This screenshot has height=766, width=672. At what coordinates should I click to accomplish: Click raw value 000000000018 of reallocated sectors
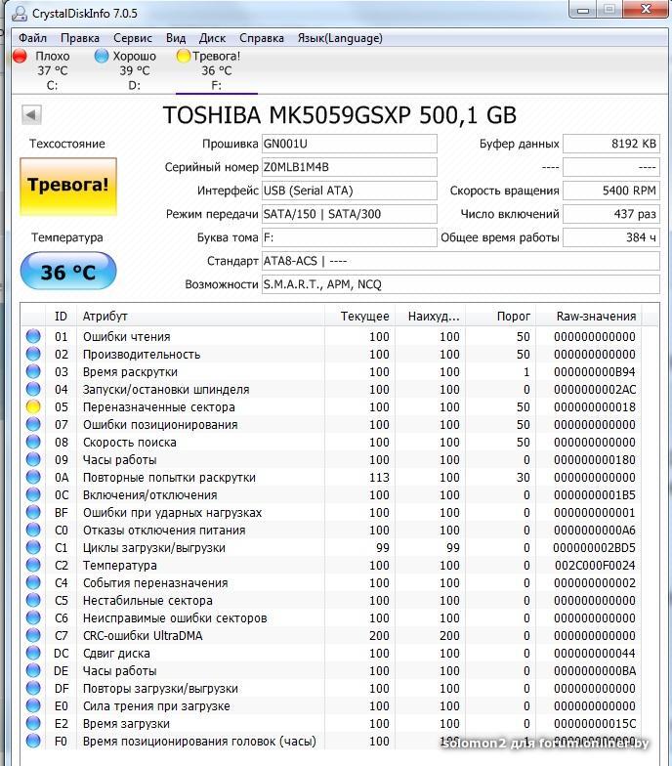pyautogui.click(x=594, y=406)
